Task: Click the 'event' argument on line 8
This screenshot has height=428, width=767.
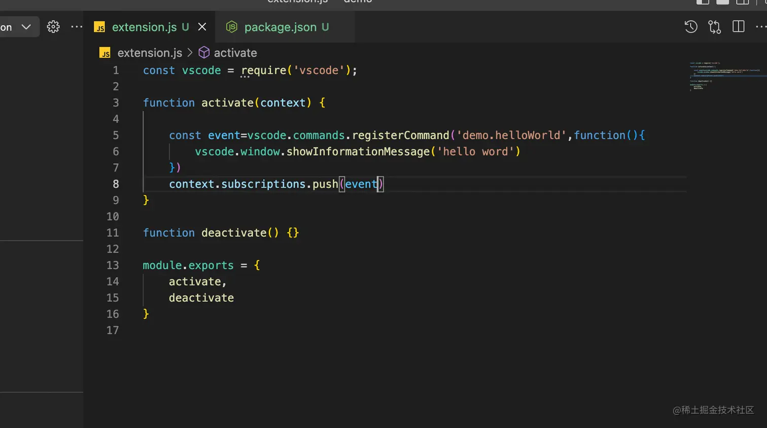Action: coord(361,184)
